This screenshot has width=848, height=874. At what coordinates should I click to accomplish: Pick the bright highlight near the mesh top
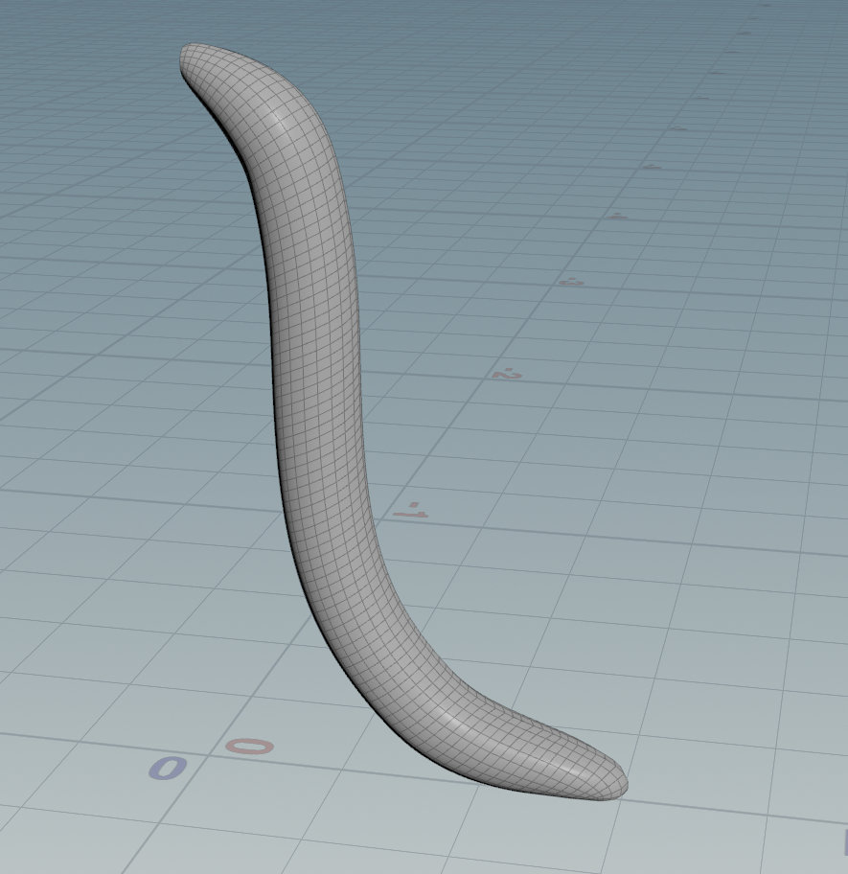pos(278,120)
